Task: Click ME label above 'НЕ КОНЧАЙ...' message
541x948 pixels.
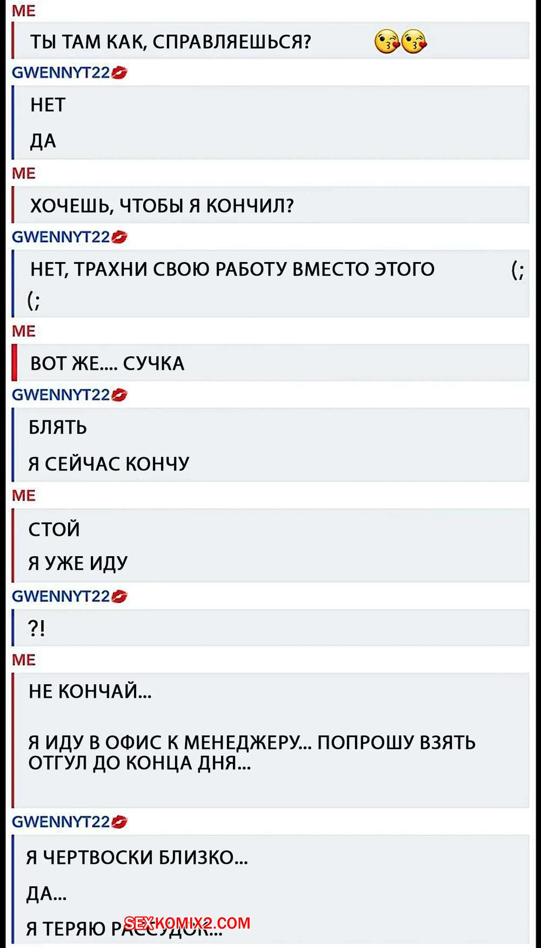Action: (24, 660)
